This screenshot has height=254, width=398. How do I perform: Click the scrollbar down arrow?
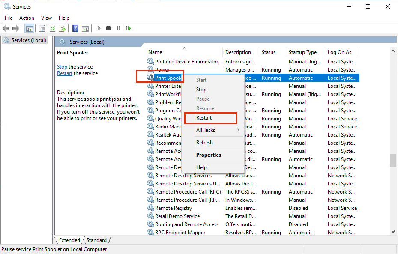[x=393, y=232]
